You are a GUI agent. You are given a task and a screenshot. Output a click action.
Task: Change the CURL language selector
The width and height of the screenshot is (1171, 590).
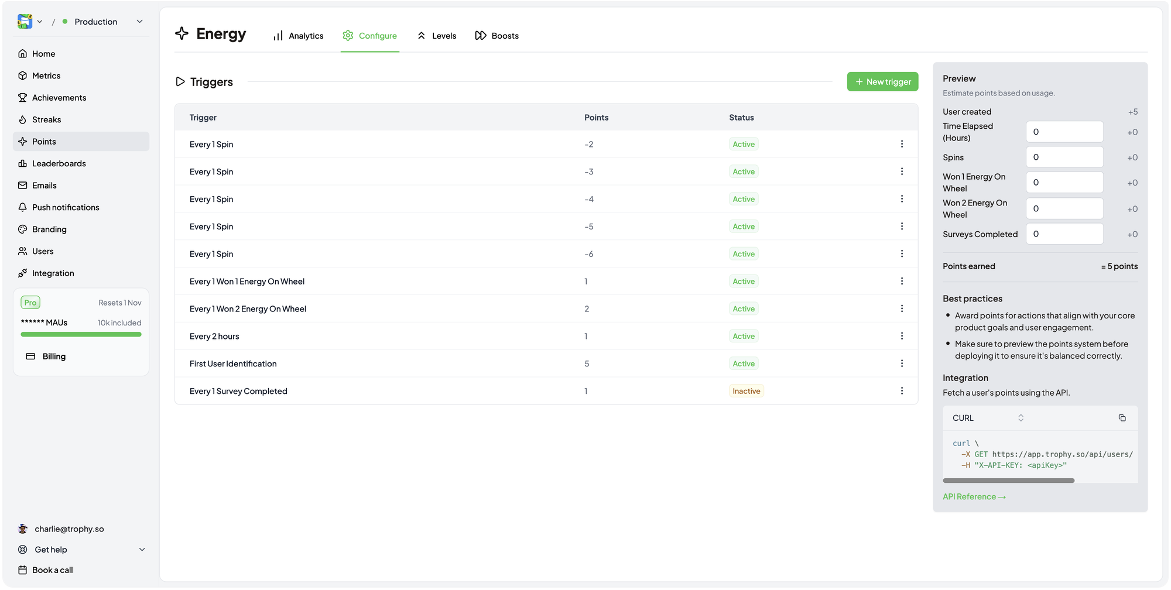pos(988,418)
